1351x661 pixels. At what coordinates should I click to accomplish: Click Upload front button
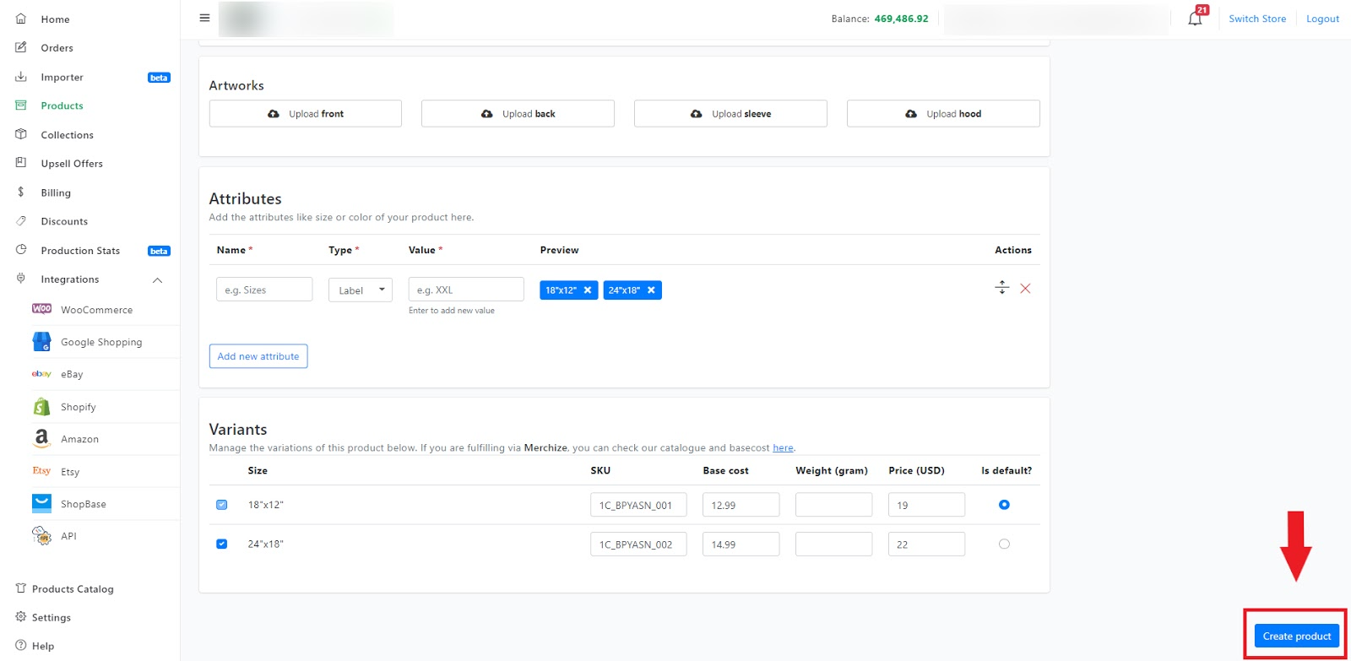[306, 114]
